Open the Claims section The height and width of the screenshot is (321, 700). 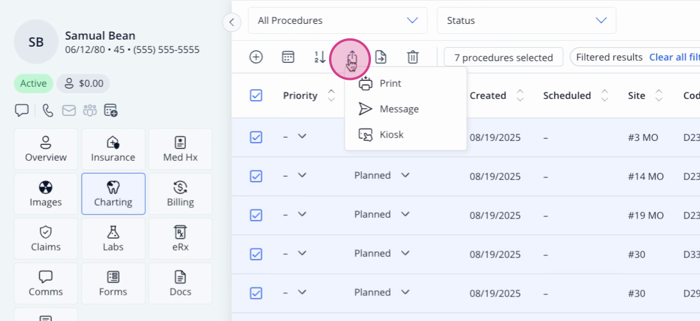[x=45, y=239]
